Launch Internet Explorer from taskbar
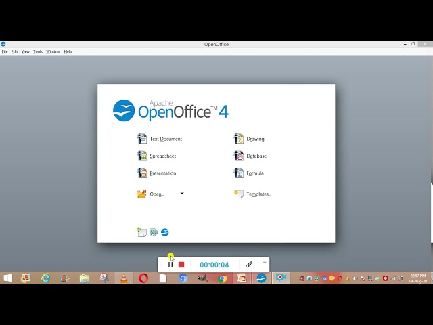This screenshot has height=325, width=433. 45,278
